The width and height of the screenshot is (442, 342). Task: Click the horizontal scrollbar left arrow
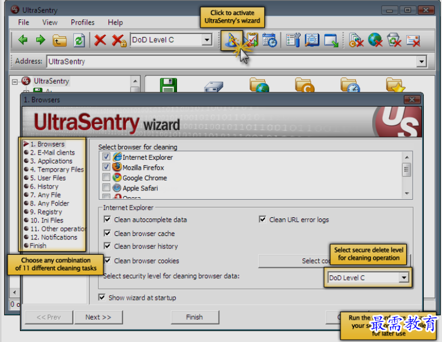pos(15,292)
